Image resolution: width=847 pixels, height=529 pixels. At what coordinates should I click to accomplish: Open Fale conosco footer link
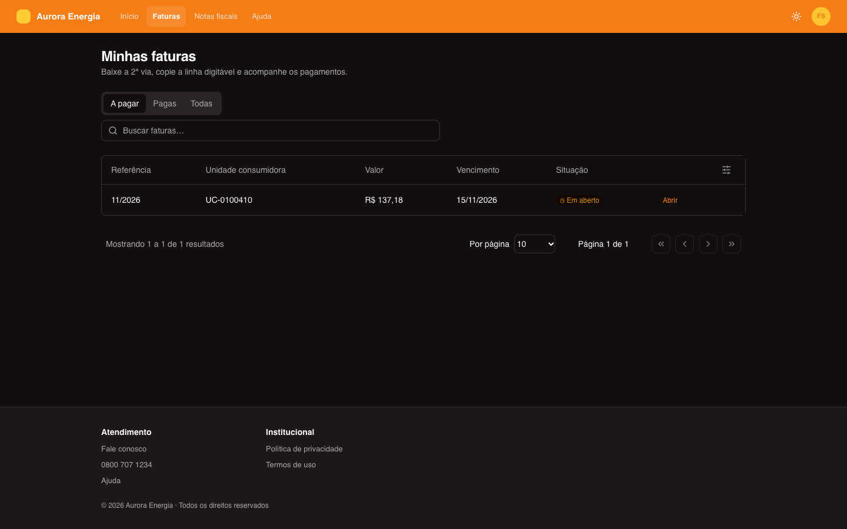[x=124, y=449]
